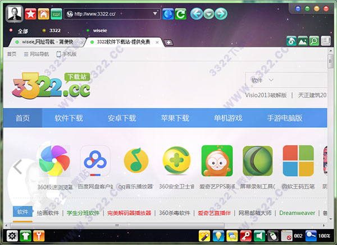
Task: Select 首页 in blue navigation bar
Action: 22,118
